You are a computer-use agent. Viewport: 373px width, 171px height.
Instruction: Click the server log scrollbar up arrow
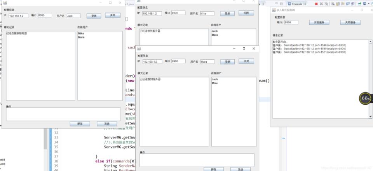click(370, 41)
